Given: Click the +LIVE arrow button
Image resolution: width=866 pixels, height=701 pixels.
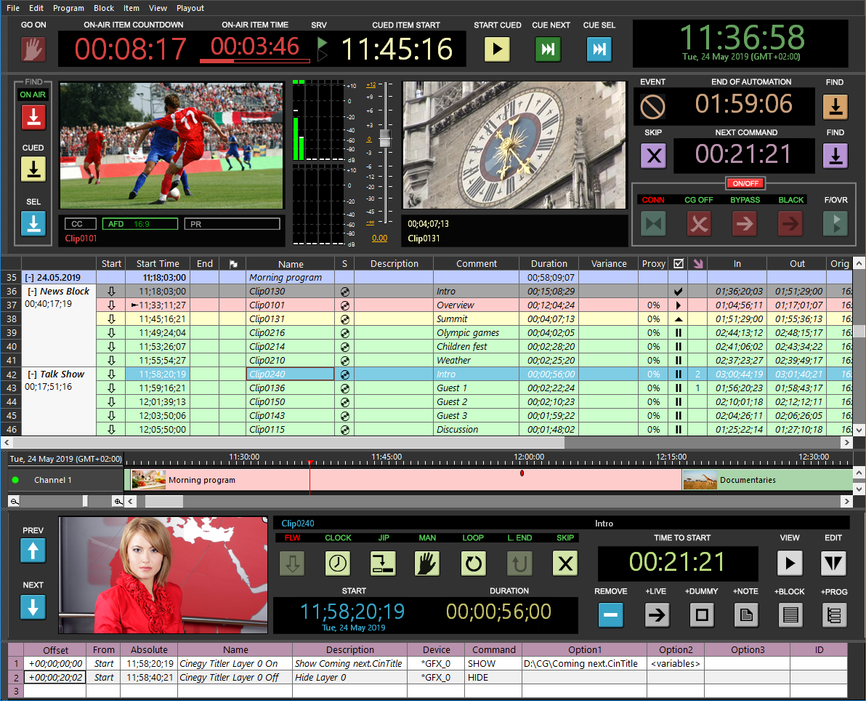Looking at the screenshot, I should [x=657, y=614].
